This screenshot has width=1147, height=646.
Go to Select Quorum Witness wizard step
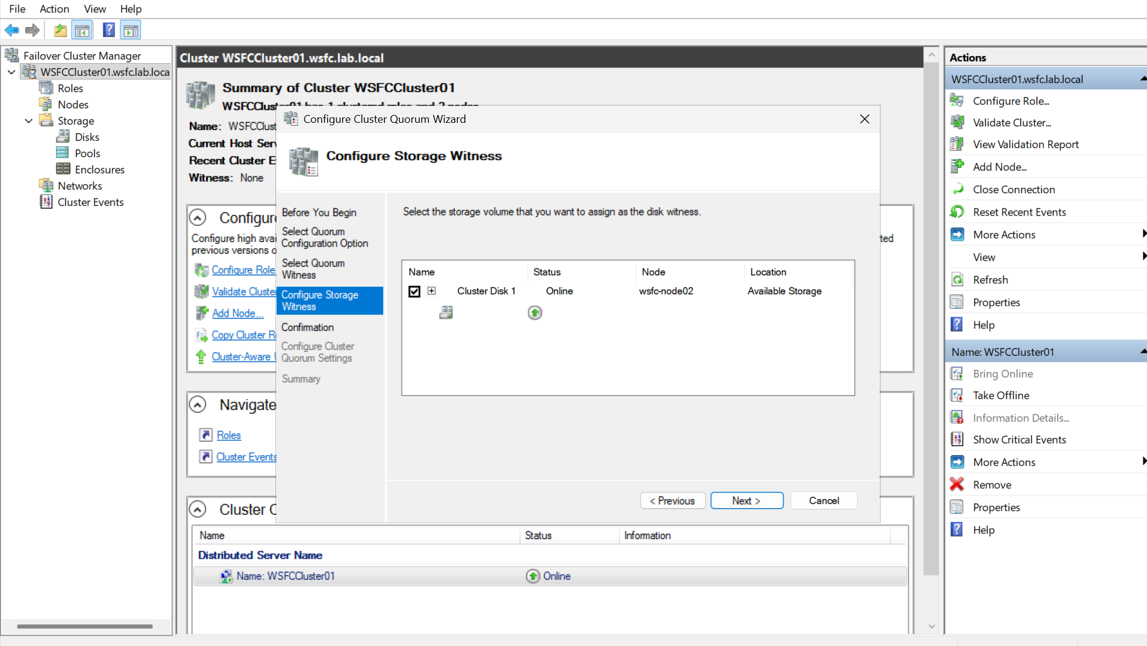(313, 269)
